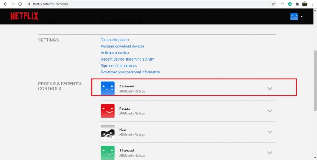Image resolution: width=317 pixels, height=160 pixels.
Task: Click the blue smiley account avatar in header
Action: coord(294,17)
